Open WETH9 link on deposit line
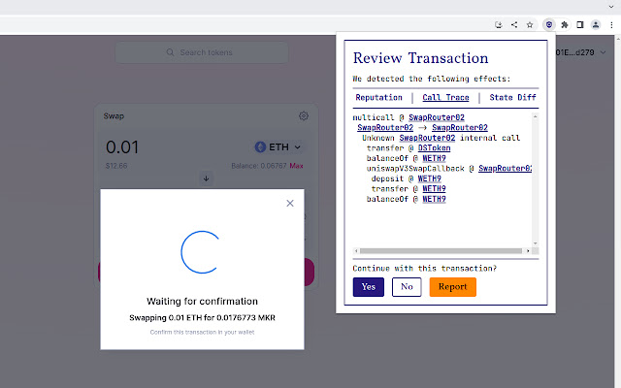Screen dimensions: 621x388 click(429, 178)
